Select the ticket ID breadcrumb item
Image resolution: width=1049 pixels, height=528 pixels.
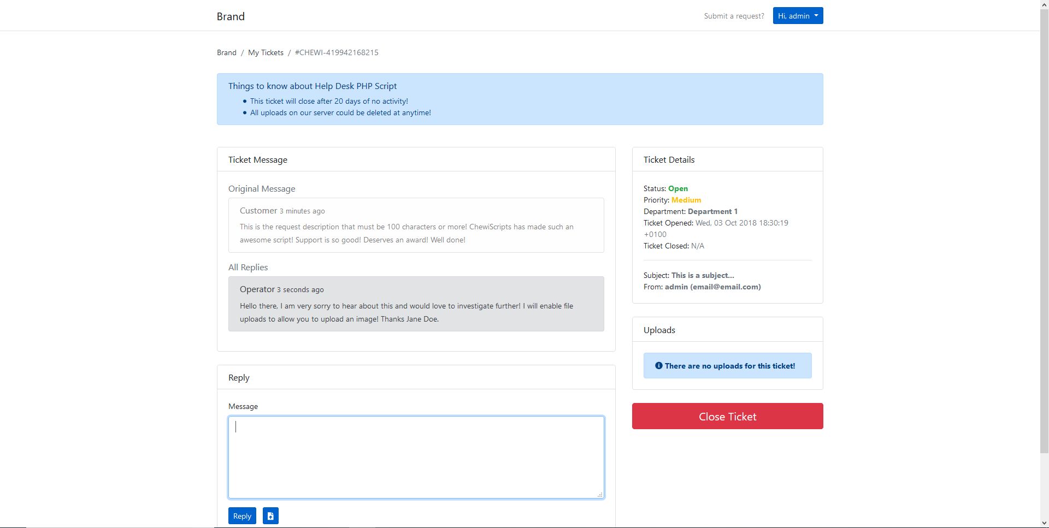(337, 52)
